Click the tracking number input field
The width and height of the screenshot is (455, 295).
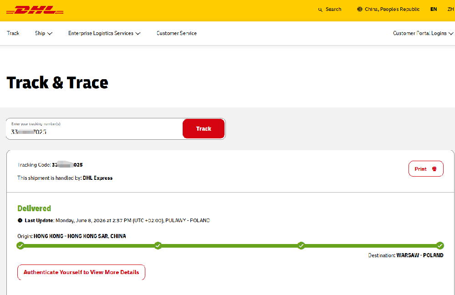(x=94, y=129)
